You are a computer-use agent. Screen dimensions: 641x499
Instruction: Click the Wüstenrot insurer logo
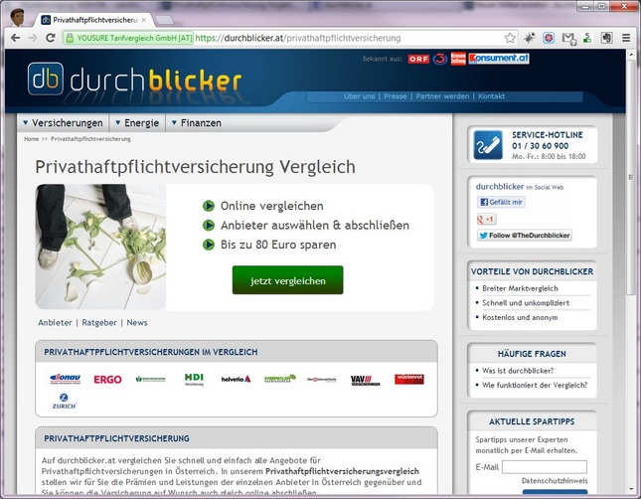pos(409,379)
